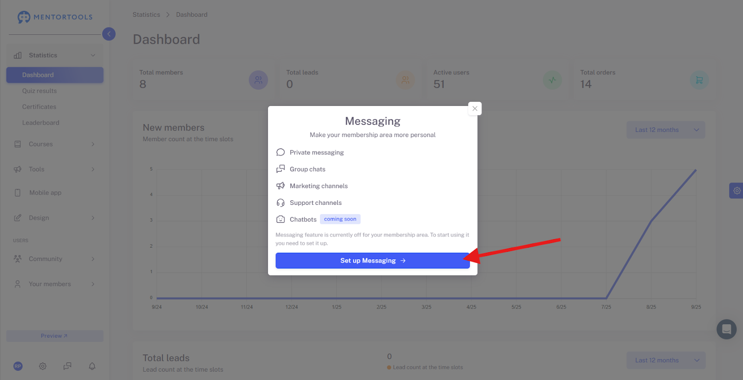743x380 pixels.
Task: Select Quiz results in sidebar
Action: pos(39,91)
